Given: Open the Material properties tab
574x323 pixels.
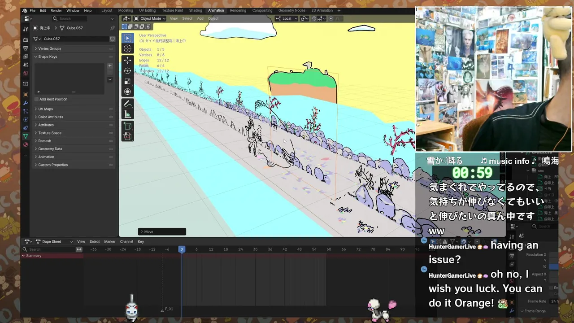Looking at the screenshot, I should (26, 144).
